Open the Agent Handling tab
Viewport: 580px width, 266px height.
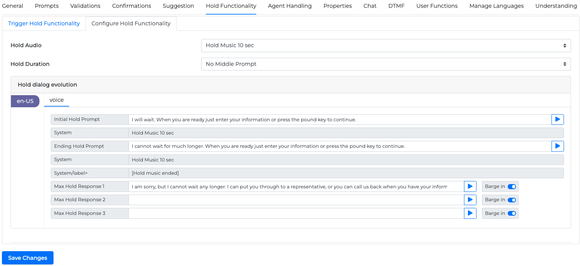tap(289, 6)
